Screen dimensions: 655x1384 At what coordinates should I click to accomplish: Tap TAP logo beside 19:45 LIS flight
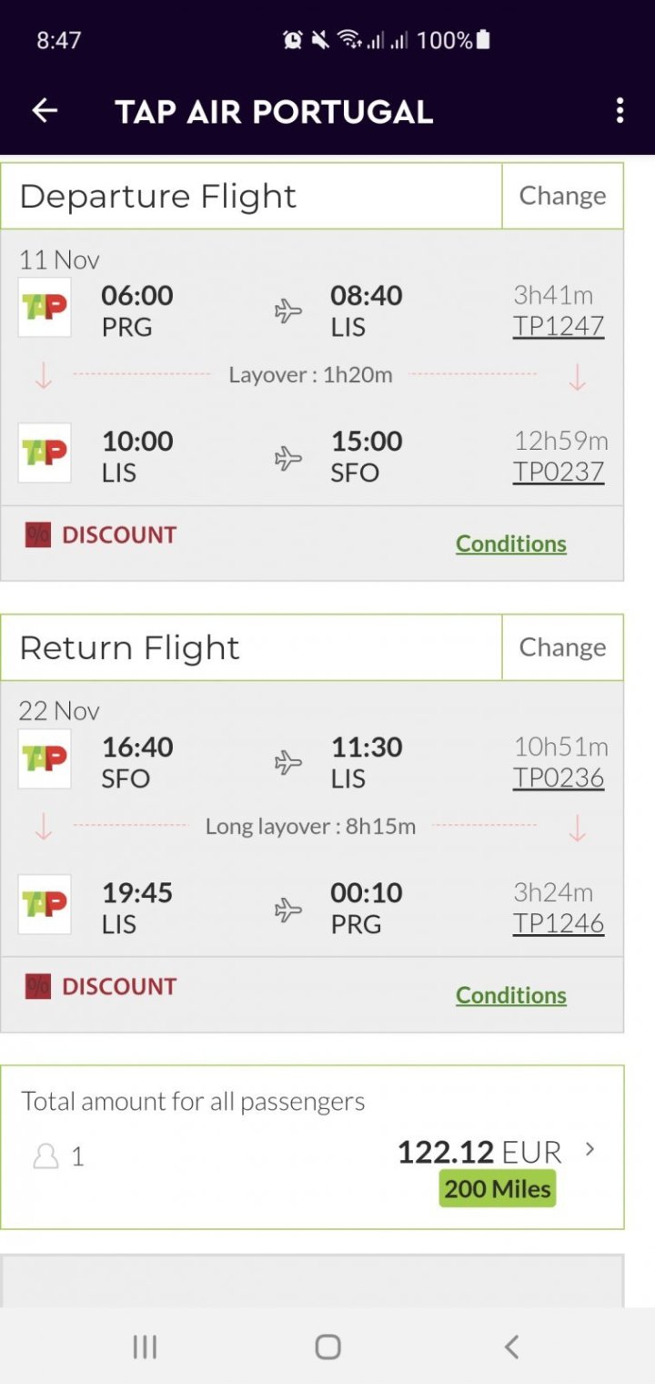pos(45,904)
